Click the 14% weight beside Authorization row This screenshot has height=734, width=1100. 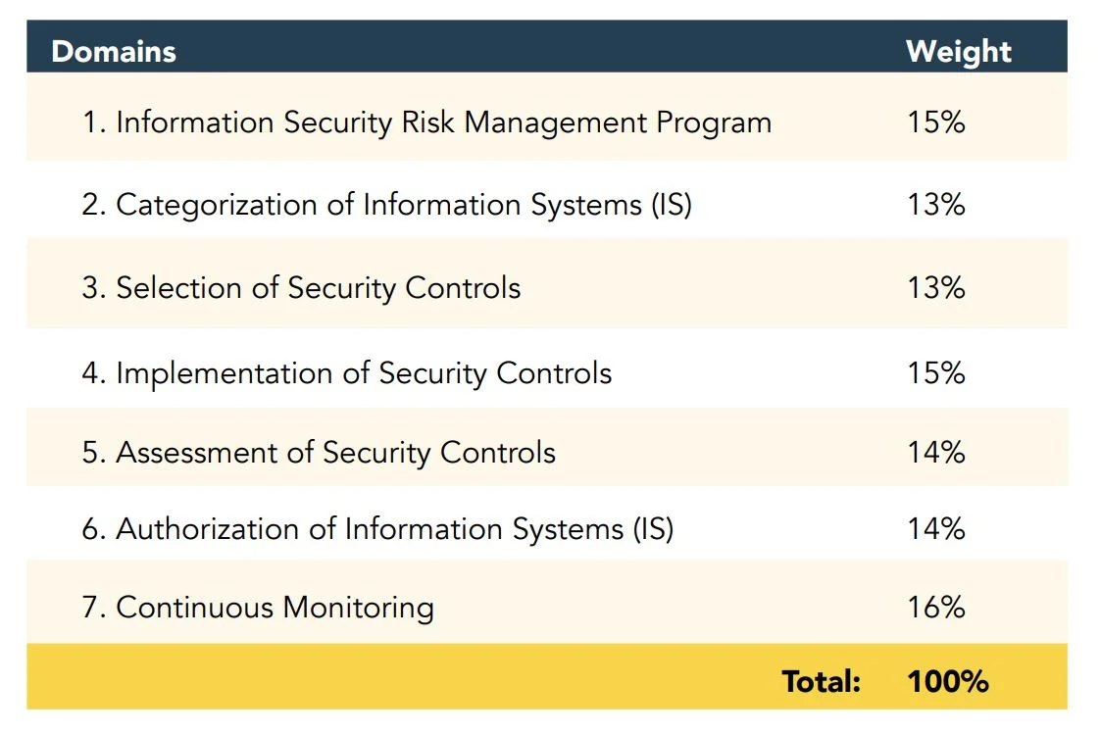[x=936, y=529]
